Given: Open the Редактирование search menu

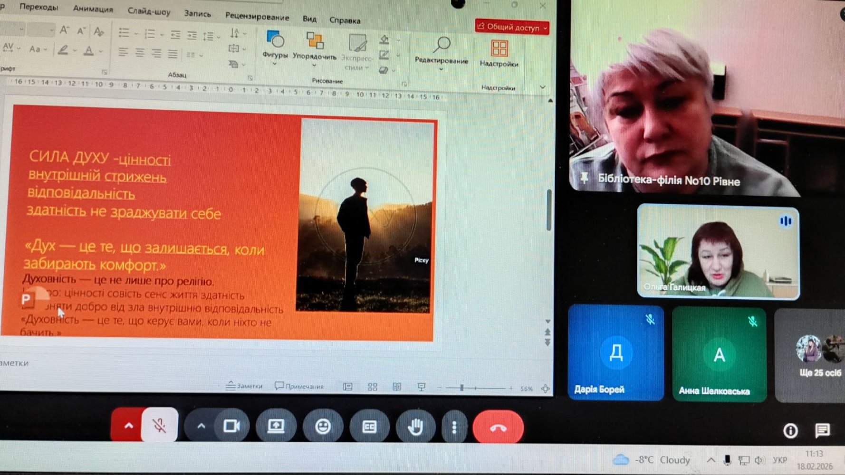Looking at the screenshot, I should coord(441,53).
